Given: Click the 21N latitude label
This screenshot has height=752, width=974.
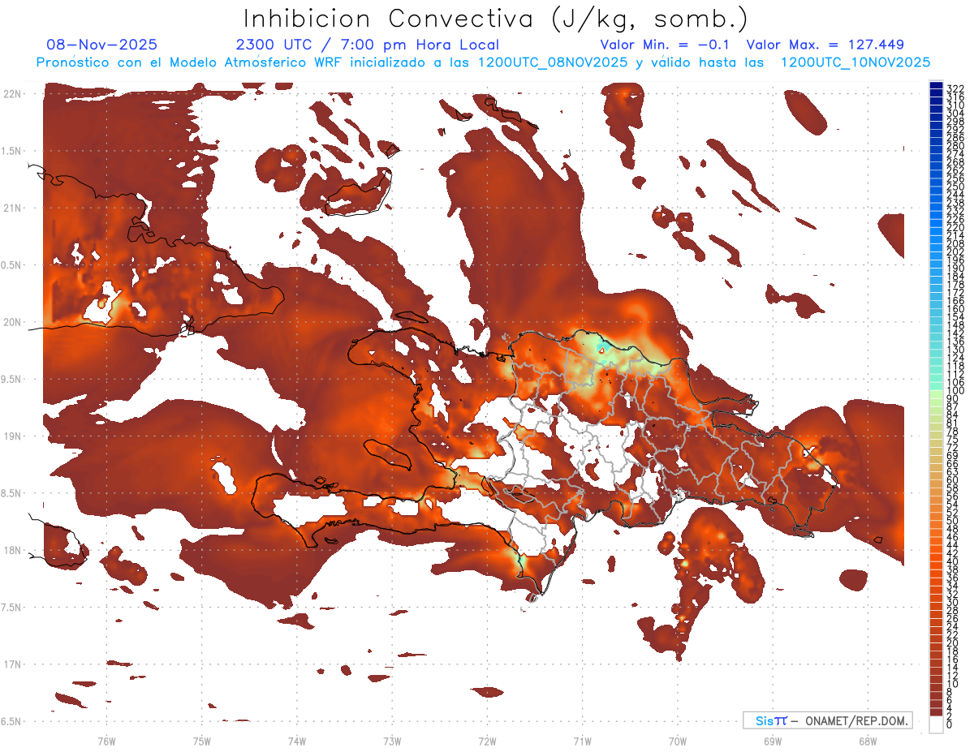Looking at the screenshot, I should point(12,208).
